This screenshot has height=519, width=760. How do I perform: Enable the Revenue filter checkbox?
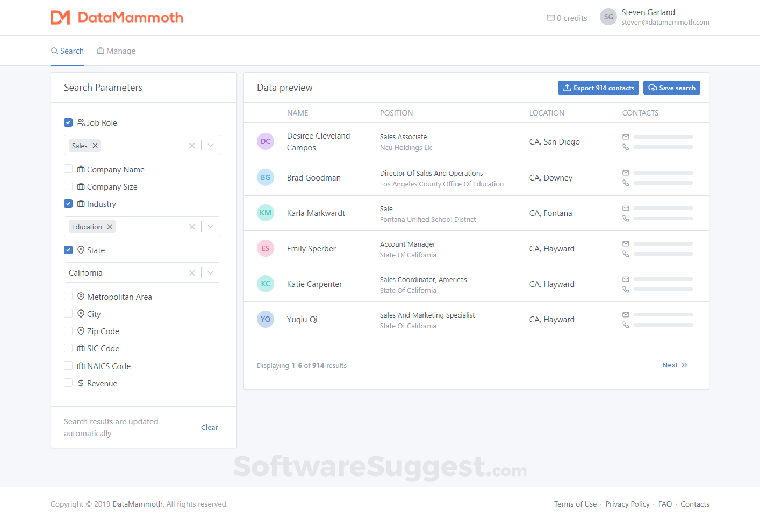tap(68, 383)
